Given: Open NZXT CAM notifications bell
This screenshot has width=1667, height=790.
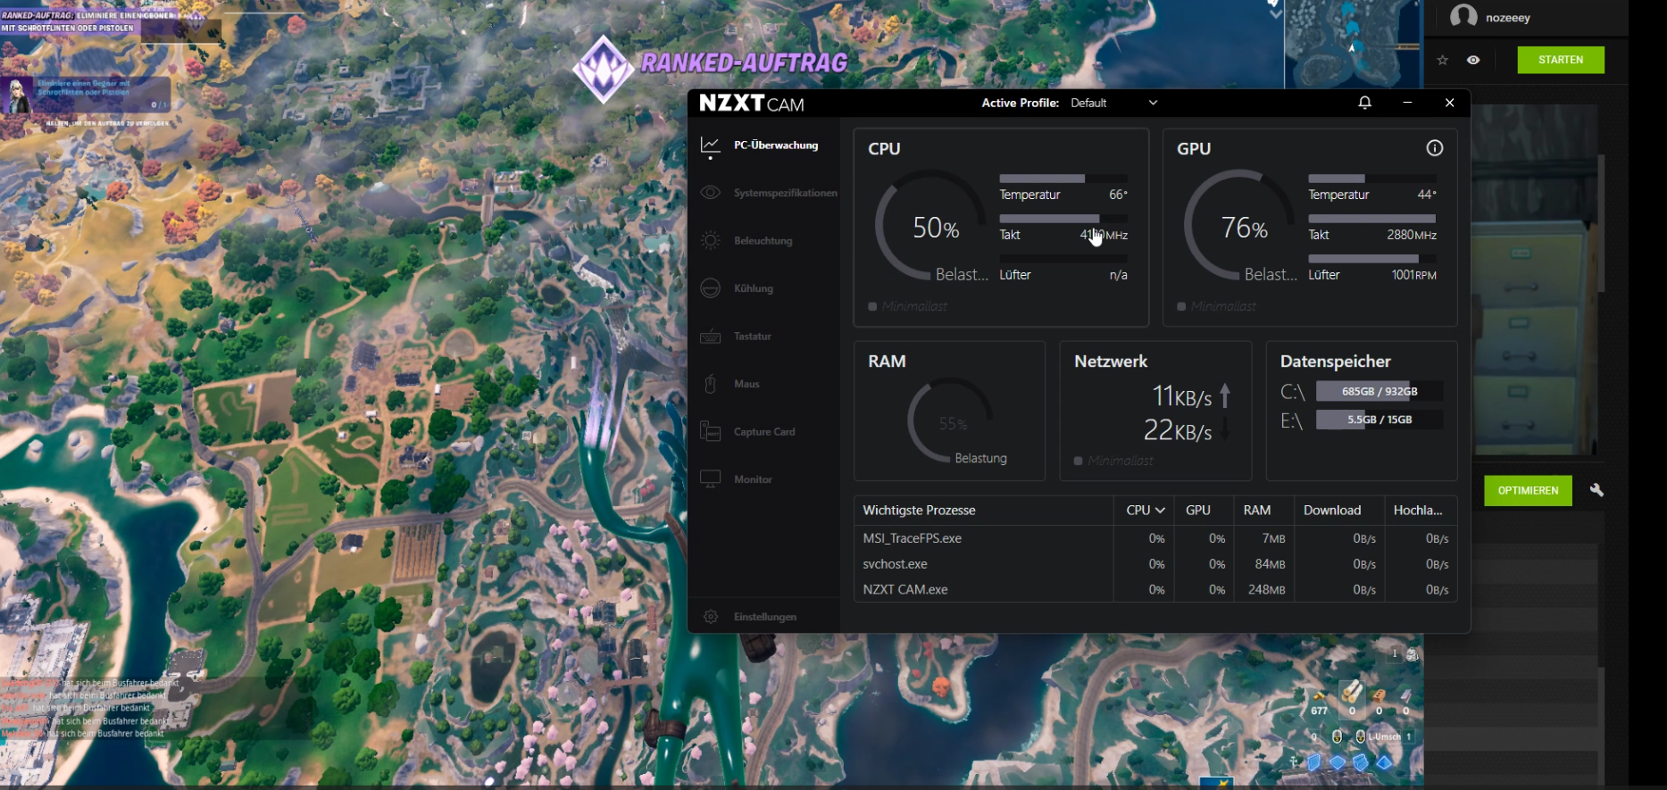Looking at the screenshot, I should click(x=1364, y=103).
